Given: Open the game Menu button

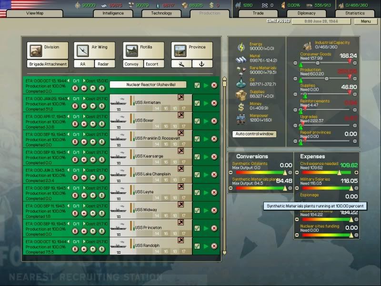Looking at the screenshot, I should pos(366,21).
